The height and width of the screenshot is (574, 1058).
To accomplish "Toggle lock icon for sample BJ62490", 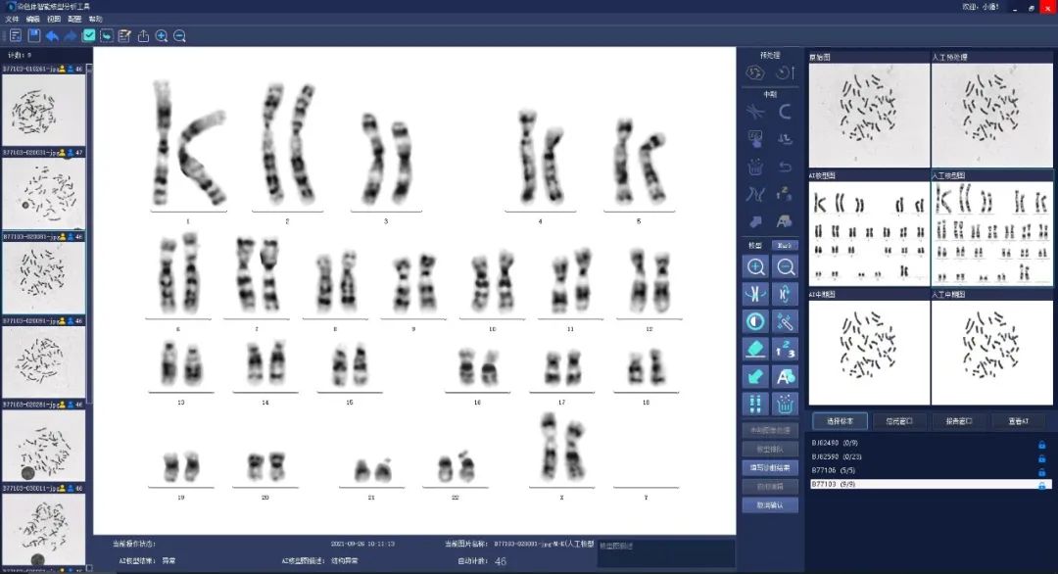I will point(1042,444).
